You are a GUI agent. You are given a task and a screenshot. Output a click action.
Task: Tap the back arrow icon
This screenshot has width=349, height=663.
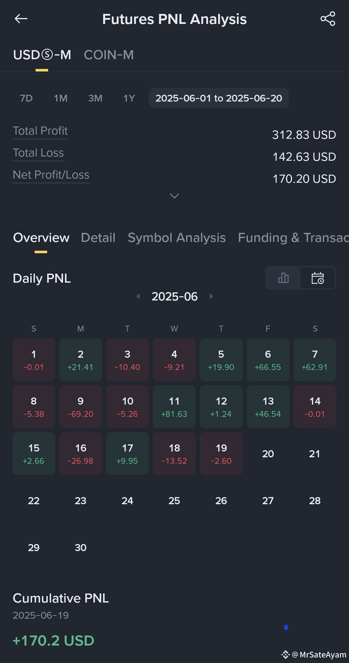[x=21, y=19]
